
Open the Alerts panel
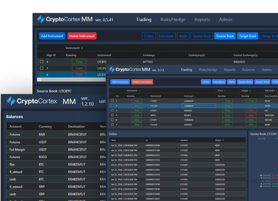pos(183,36)
